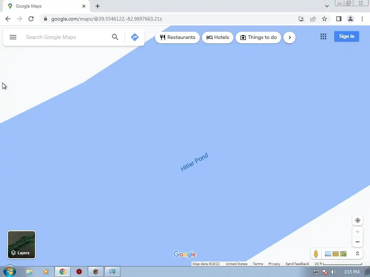
Task: Go forward with the browser arrow
Action: 20,19
